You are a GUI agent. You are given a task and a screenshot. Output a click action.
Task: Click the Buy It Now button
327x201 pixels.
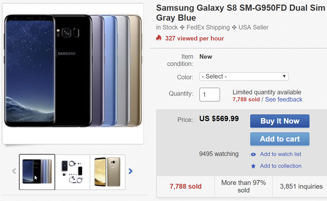(279, 121)
